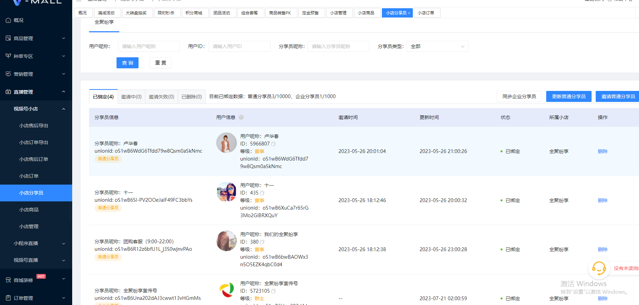The height and width of the screenshot is (305, 639).
Task: Switch to the 邀请失败(0) tab
Action: (161, 97)
